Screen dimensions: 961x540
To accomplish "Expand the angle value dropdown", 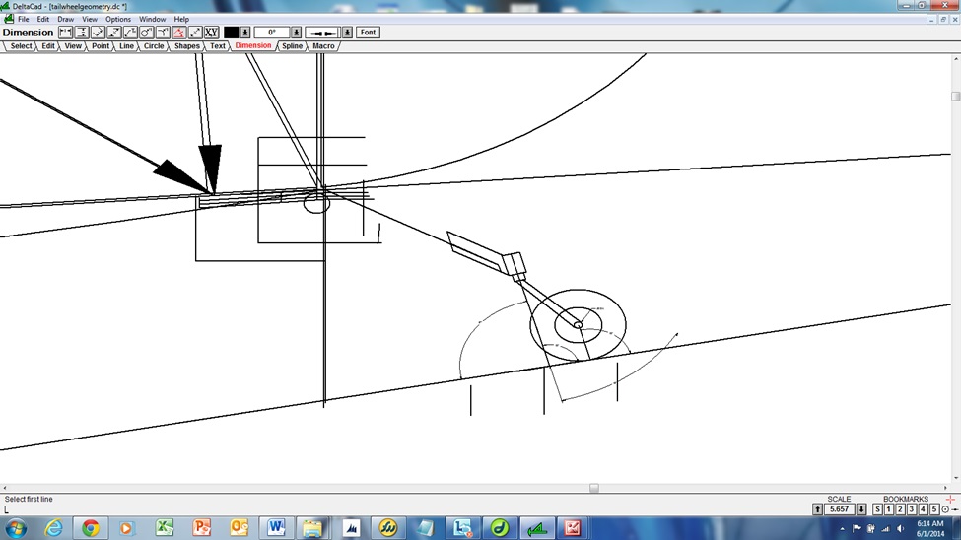I will tap(297, 33).
